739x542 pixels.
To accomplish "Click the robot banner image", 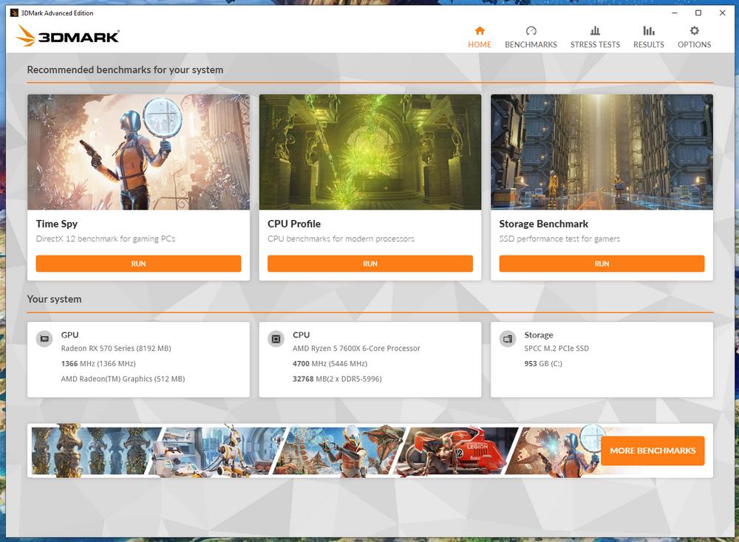I will click(216, 450).
